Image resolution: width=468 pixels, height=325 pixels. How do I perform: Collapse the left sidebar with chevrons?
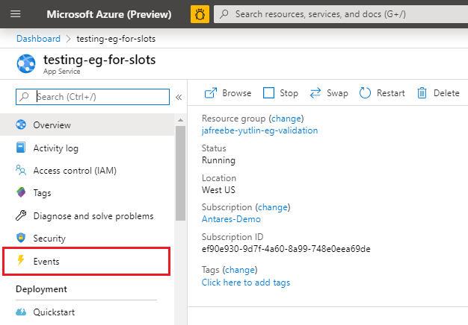coord(179,97)
